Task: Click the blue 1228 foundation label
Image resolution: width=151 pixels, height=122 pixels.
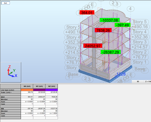Action: (x=121, y=74)
